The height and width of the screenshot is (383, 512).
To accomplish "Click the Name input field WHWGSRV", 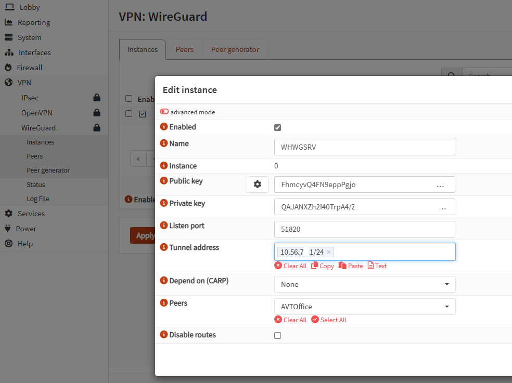I will click(365, 147).
